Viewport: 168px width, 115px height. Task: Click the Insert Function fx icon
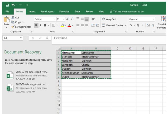tap(47, 38)
